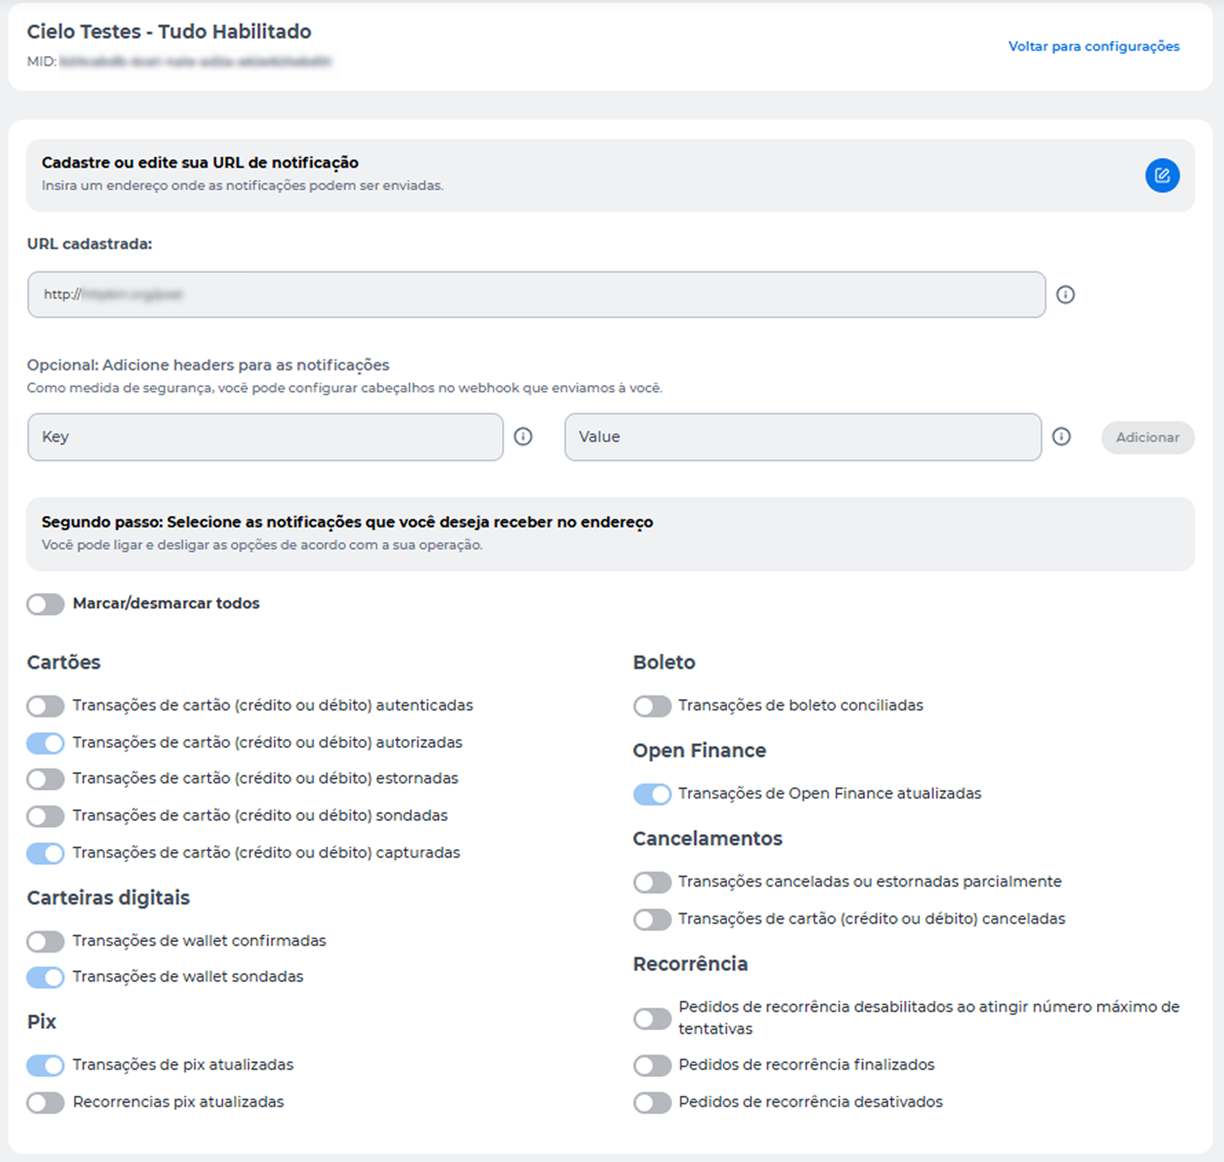Click the 'Cielo Testes - Tudo Habilitado' title
Screen dimensions: 1224x1162
coord(169,31)
